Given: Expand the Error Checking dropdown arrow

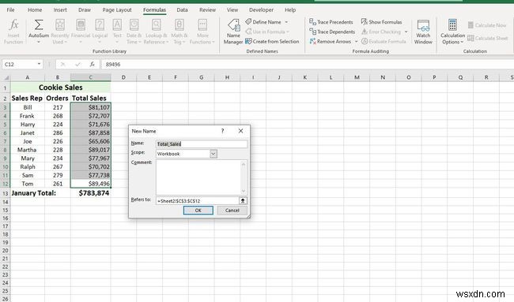Looking at the screenshot, I should point(406,32).
